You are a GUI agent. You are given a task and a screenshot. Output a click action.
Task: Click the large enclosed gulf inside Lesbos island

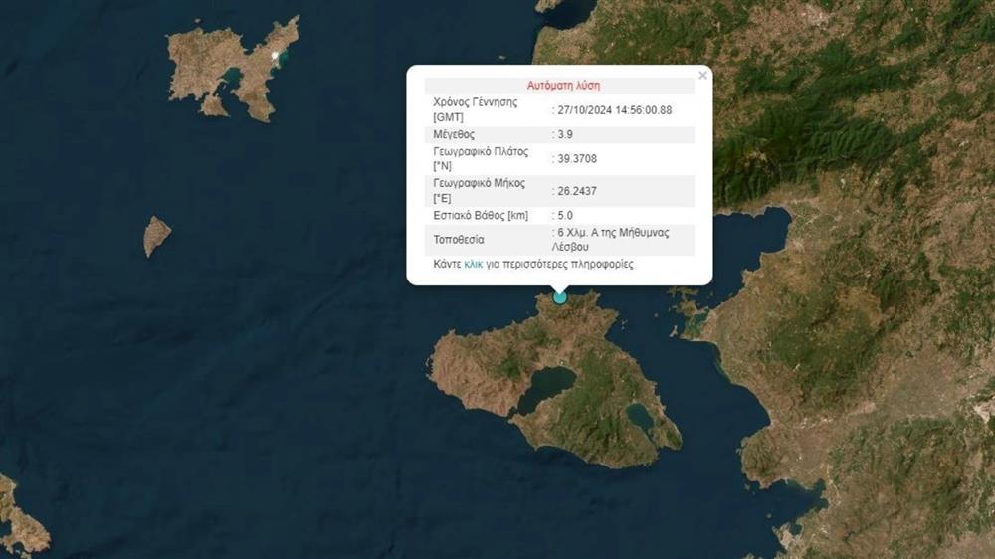(x=545, y=386)
